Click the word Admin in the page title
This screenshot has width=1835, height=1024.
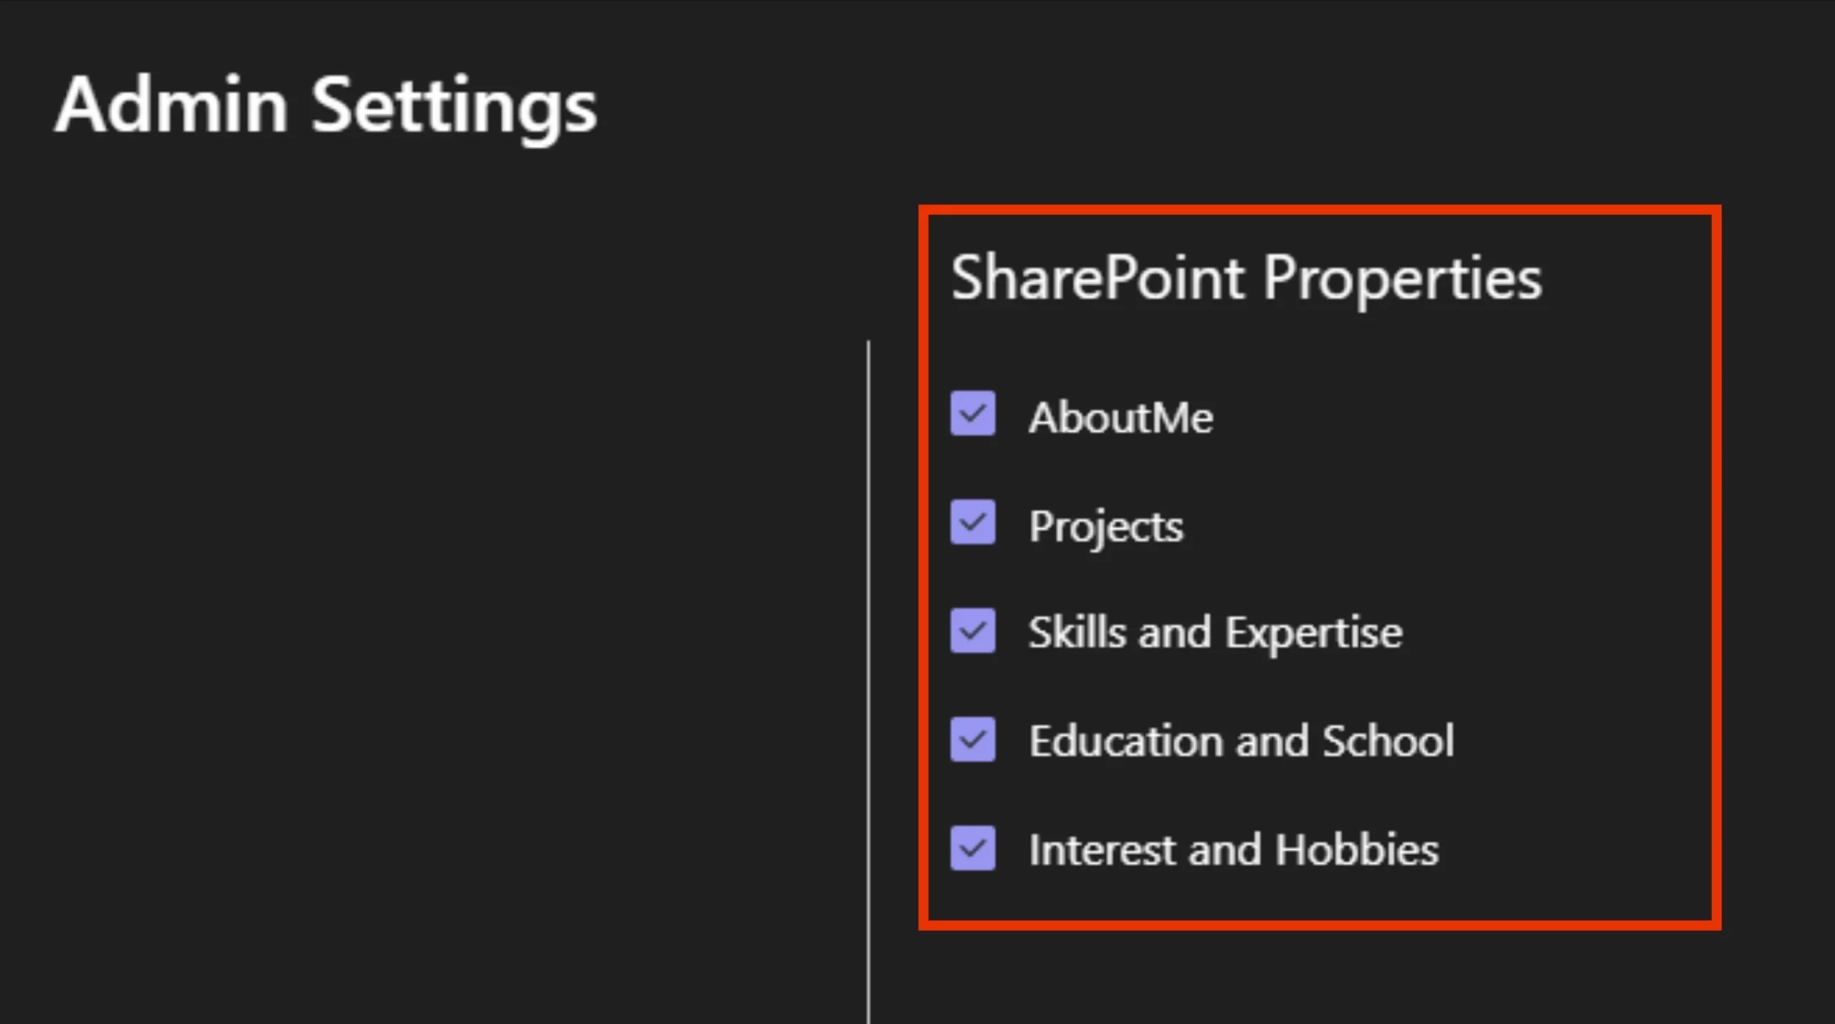(x=172, y=105)
